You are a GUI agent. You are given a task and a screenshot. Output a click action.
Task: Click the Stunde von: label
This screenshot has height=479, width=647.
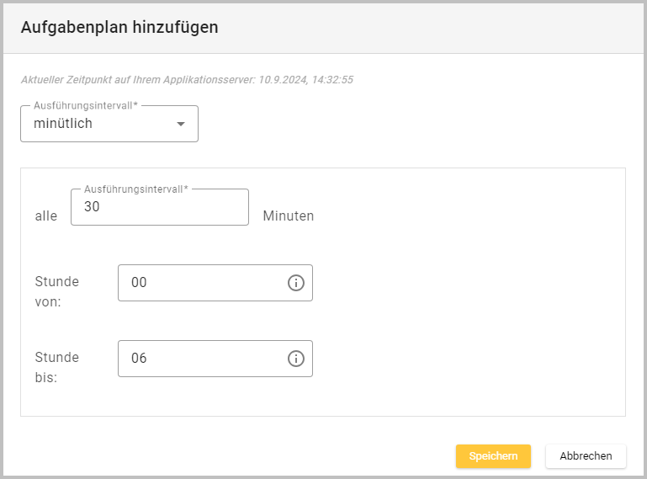(57, 290)
